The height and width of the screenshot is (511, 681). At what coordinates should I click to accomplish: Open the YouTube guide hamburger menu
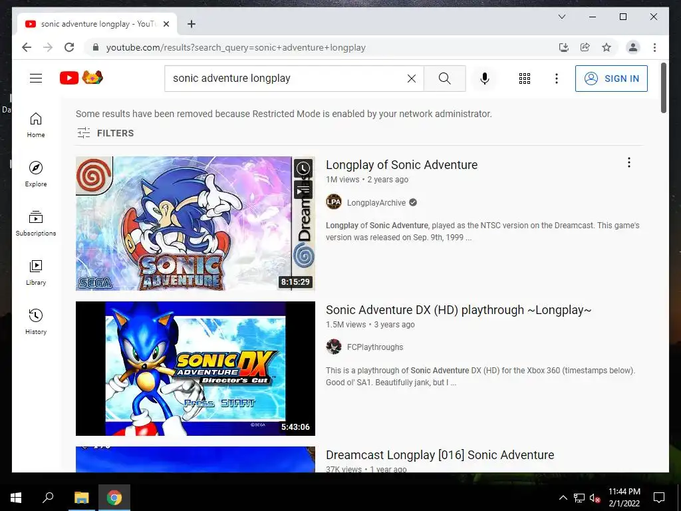coord(36,79)
